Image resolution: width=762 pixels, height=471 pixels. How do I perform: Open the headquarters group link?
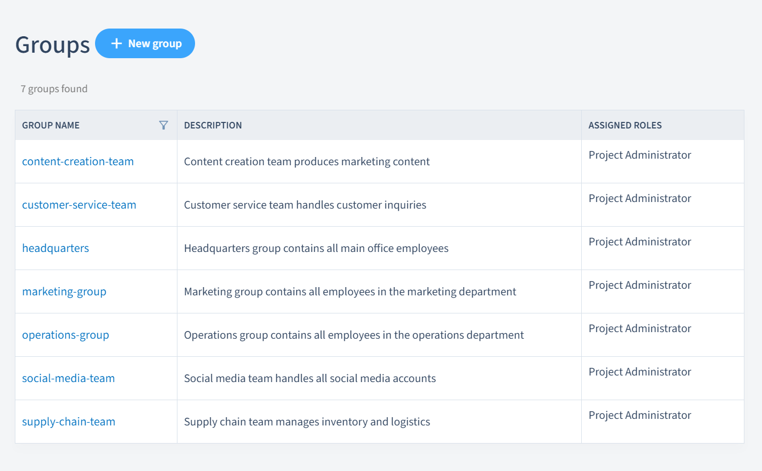[x=55, y=248]
